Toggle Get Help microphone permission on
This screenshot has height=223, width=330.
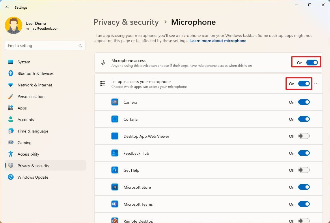tap(304, 170)
